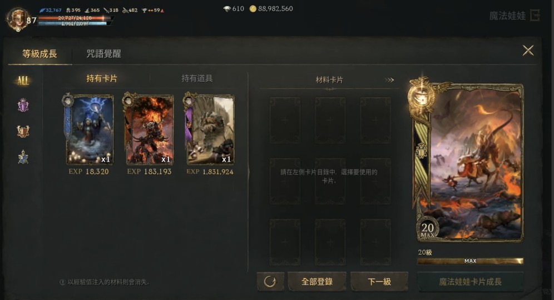Switch to 等級成長 tab

(x=39, y=54)
